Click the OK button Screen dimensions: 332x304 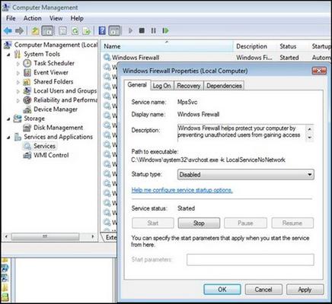pyautogui.click(x=222, y=290)
